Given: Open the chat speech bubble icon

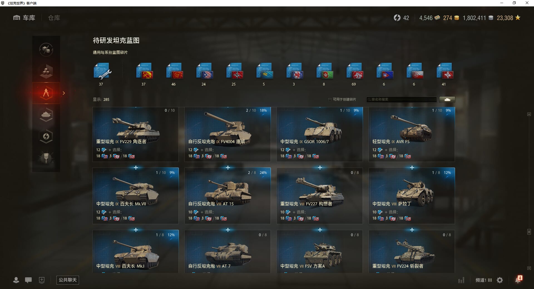Looking at the screenshot, I should (28, 280).
